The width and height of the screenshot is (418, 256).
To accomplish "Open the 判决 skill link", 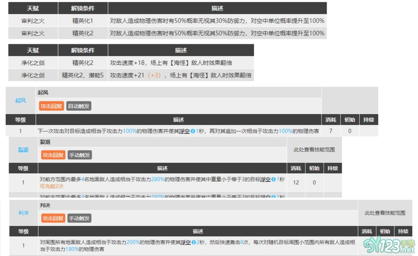I will pyautogui.click(x=24, y=213).
